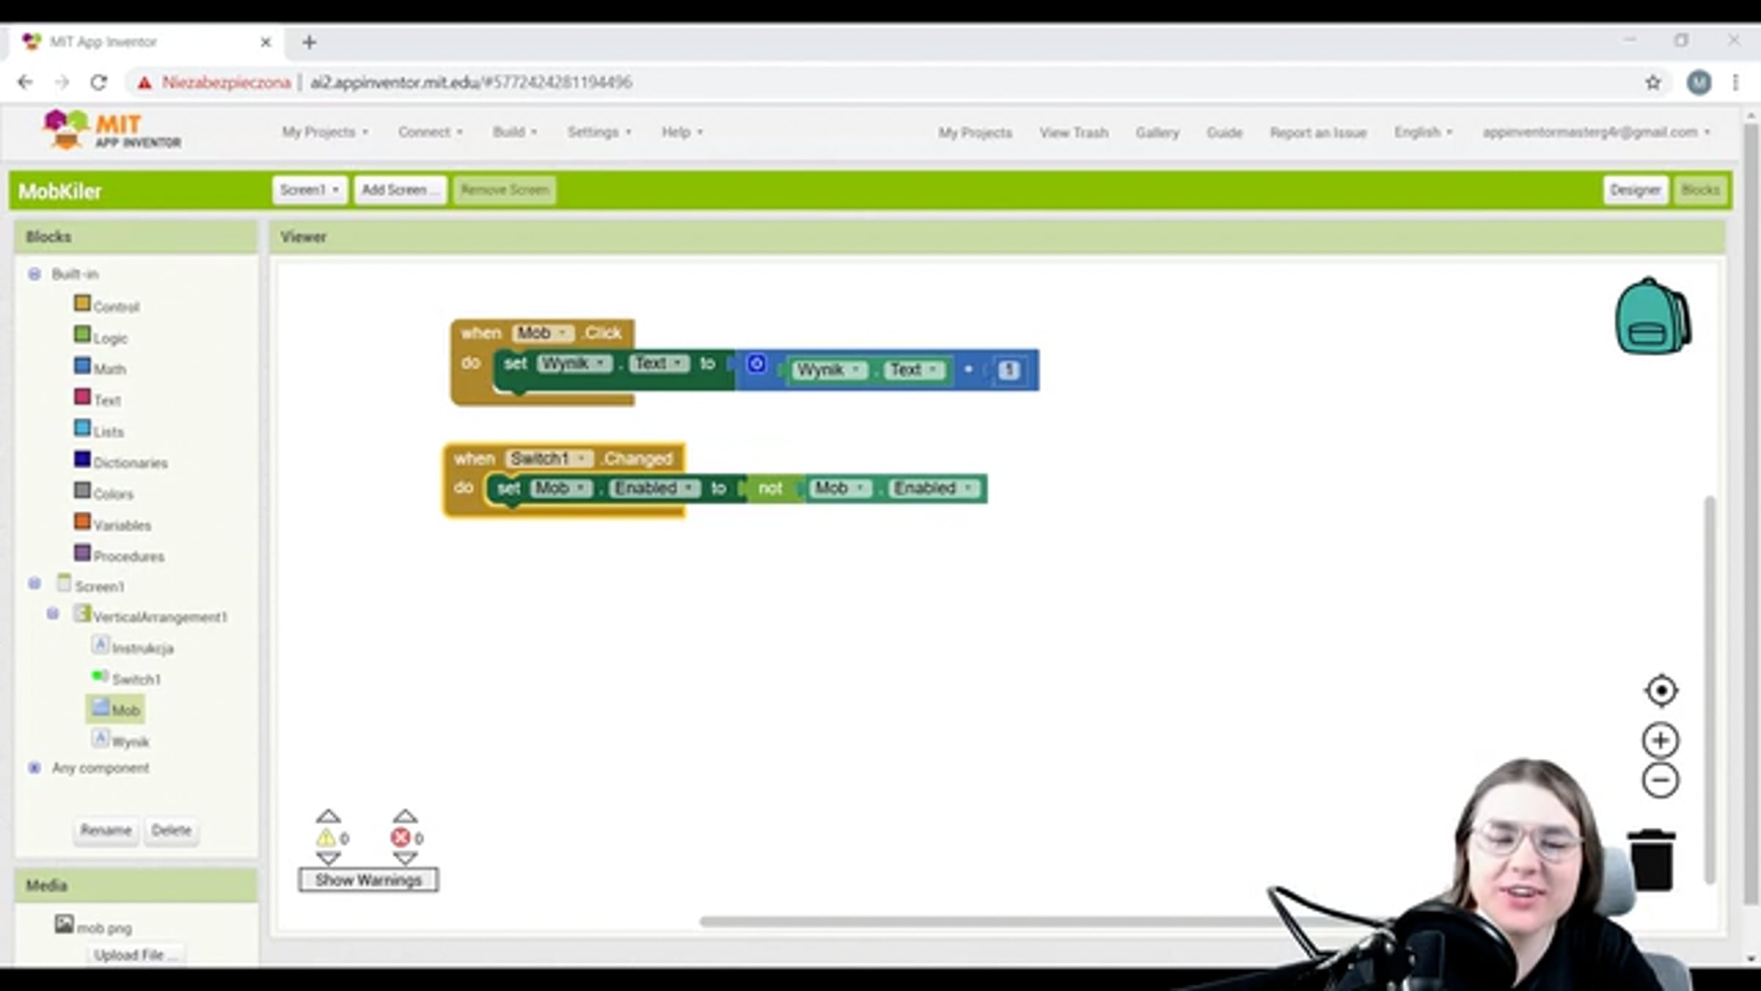Viewport: 1761px width, 991px height.
Task: Click the red error X icon
Action: click(401, 838)
